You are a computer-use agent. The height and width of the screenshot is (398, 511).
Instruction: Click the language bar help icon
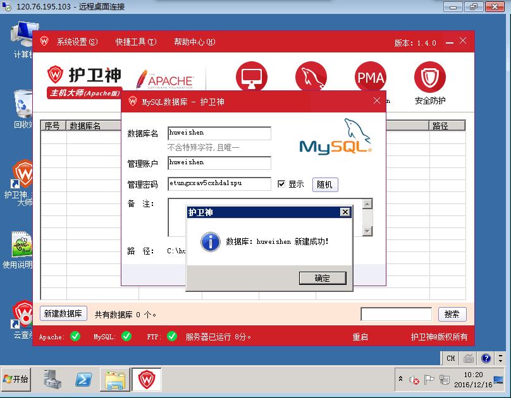[486, 359]
